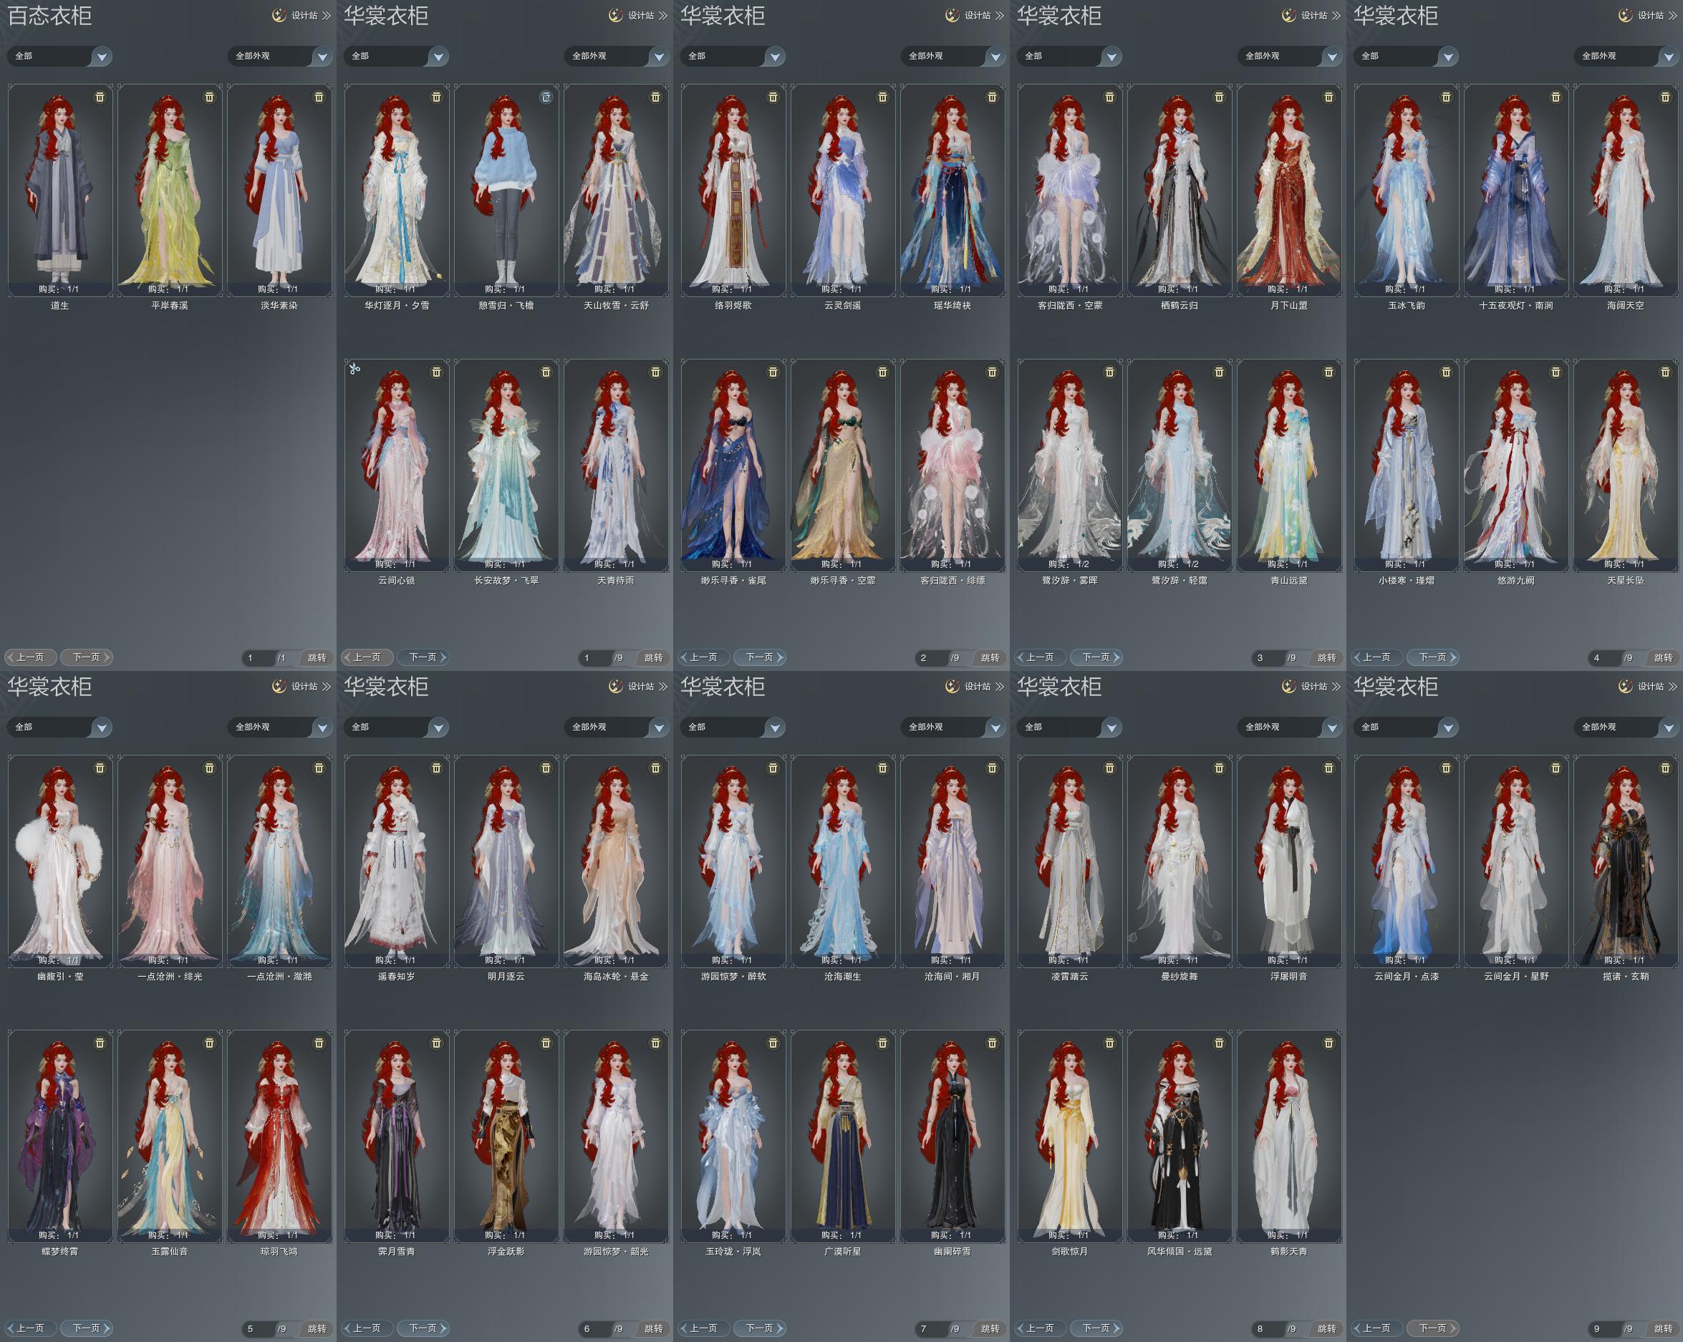1683x1342 pixels.
Task: Click the trash icon on 揽诸·玄鞘 card
Action: [1665, 768]
